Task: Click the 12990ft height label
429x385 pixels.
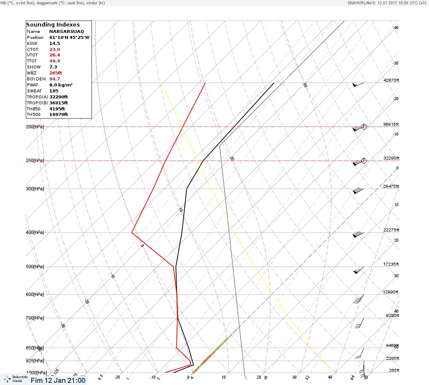Action: click(391, 292)
